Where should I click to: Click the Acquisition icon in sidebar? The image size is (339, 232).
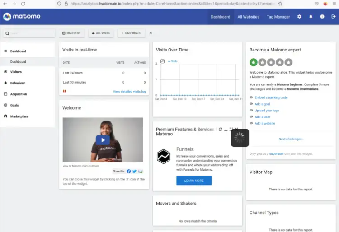[5, 94]
